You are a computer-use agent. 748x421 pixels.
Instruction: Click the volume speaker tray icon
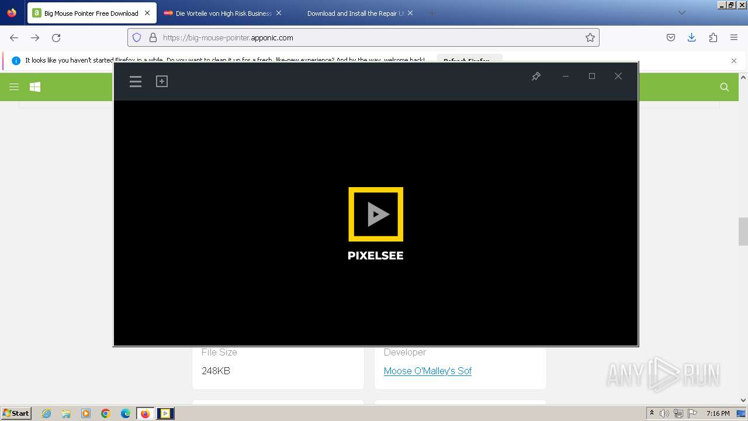coord(664,413)
